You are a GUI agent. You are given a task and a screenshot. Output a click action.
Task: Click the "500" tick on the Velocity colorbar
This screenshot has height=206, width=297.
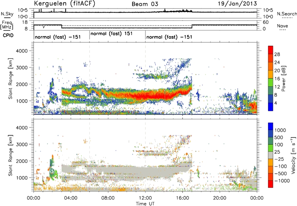(x=279, y=137)
